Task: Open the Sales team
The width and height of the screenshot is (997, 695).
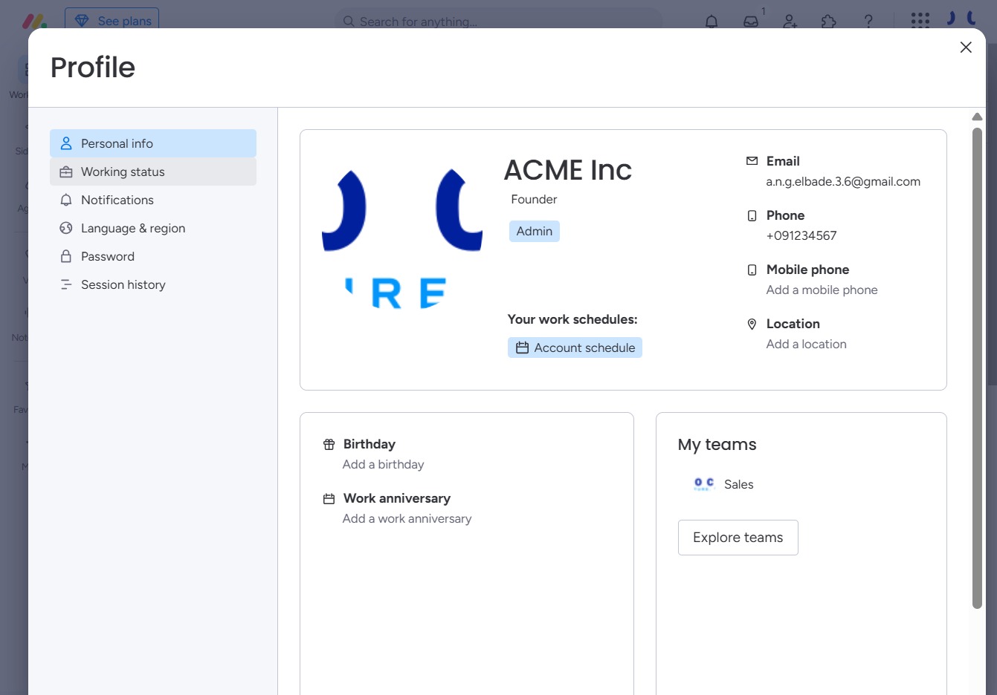Action: pos(723,484)
